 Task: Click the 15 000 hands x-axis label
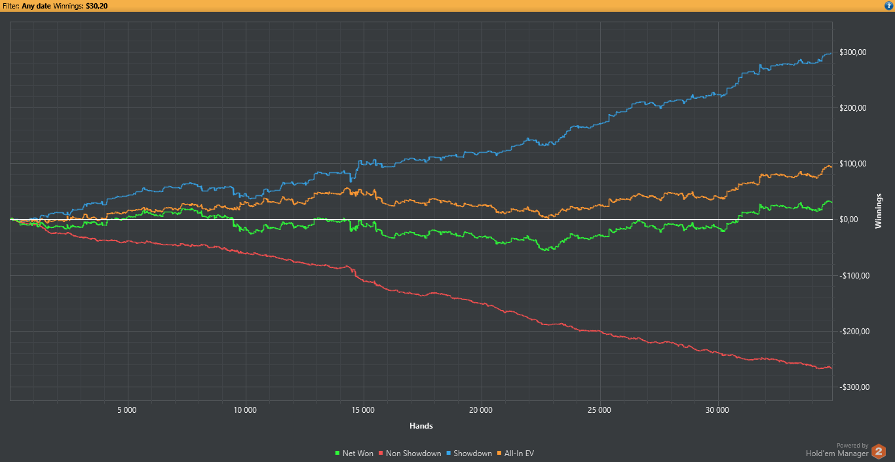click(x=362, y=411)
